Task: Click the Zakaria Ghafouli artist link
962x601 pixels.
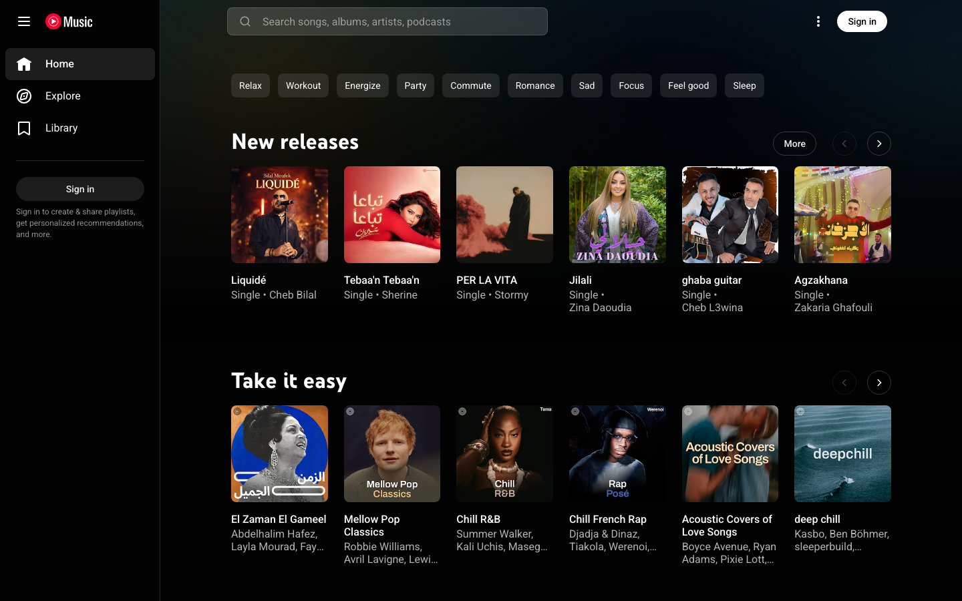Action: 833,308
